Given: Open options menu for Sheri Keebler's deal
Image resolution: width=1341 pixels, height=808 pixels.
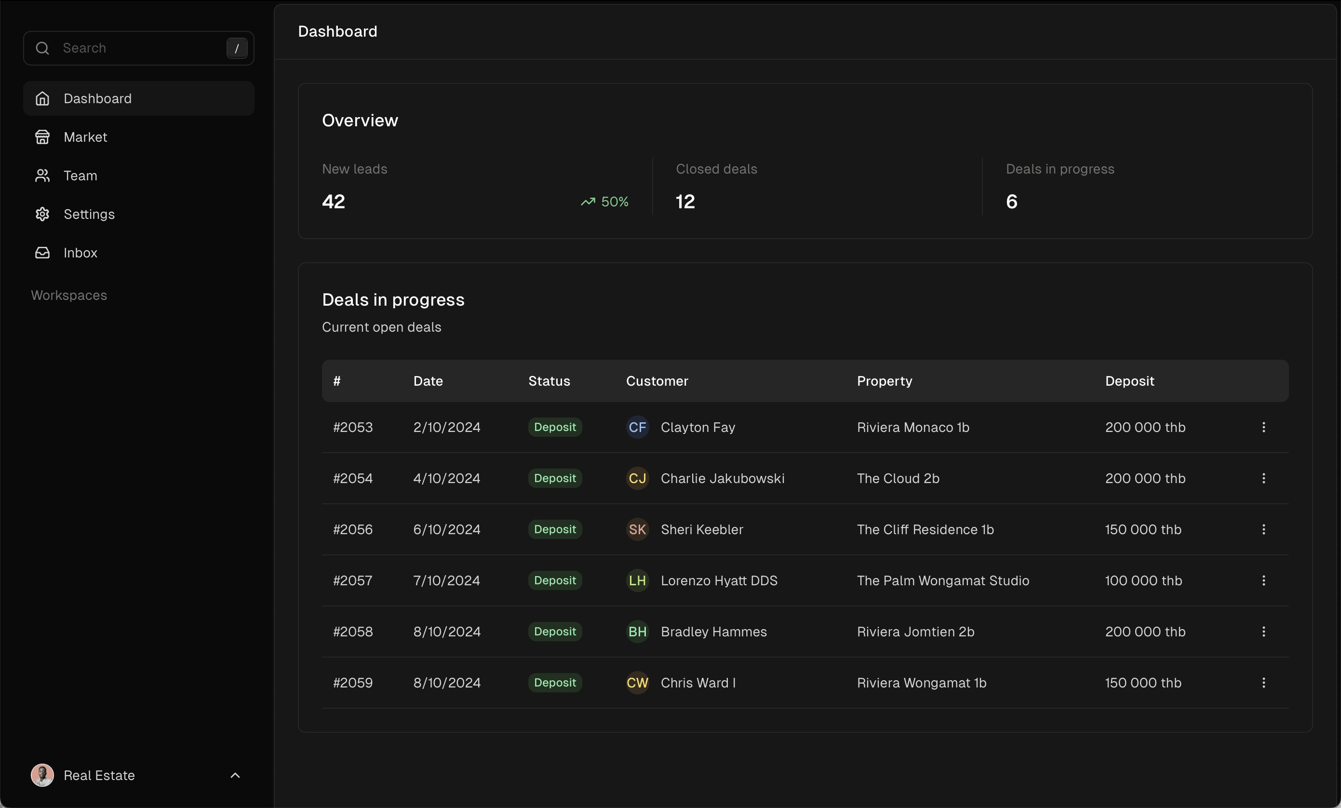Looking at the screenshot, I should (x=1263, y=529).
